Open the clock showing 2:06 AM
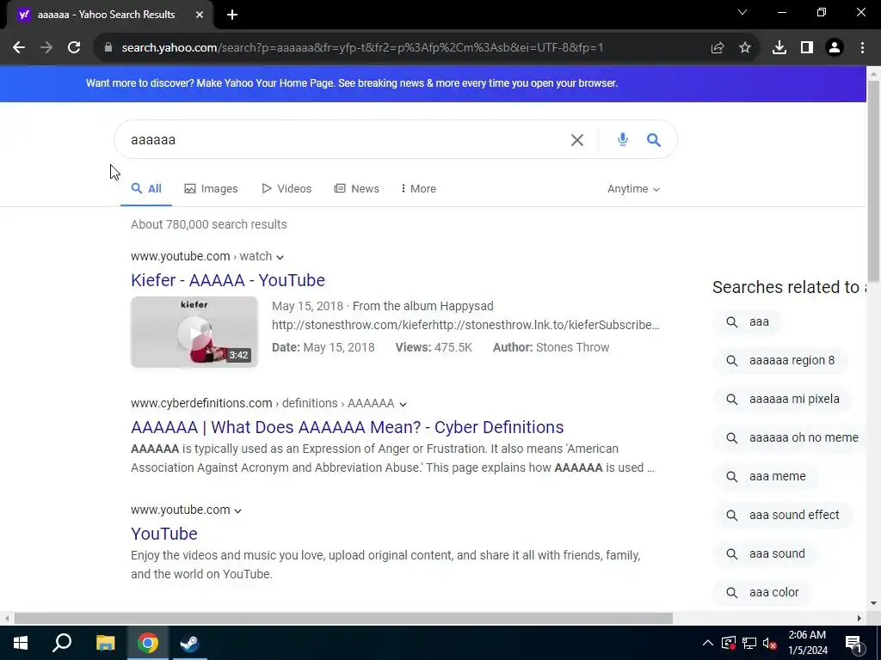The width and height of the screenshot is (881, 660). click(x=807, y=643)
